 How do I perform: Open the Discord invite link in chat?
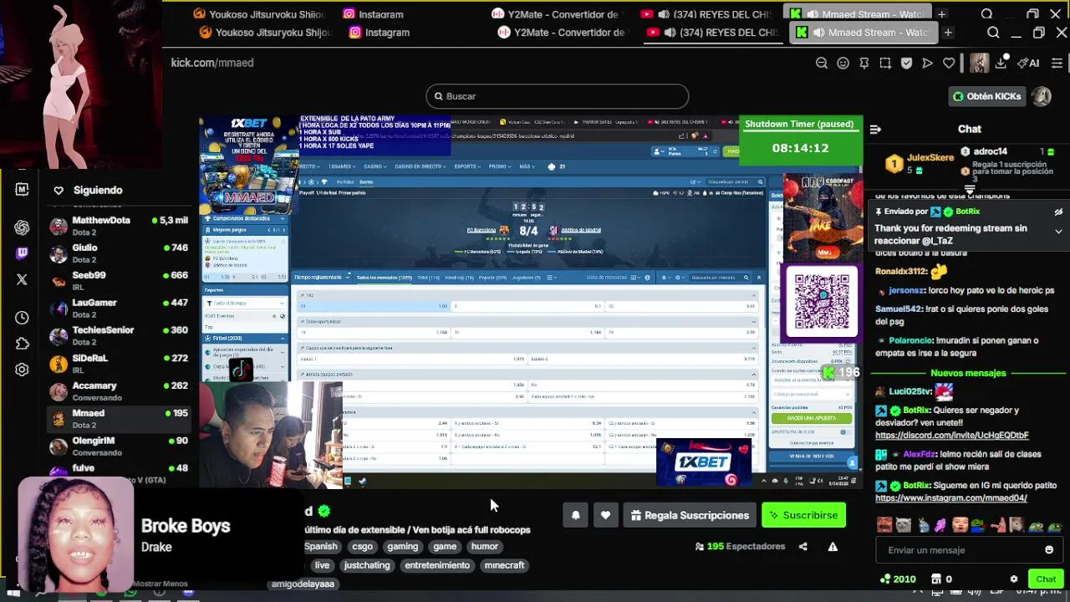coord(952,435)
